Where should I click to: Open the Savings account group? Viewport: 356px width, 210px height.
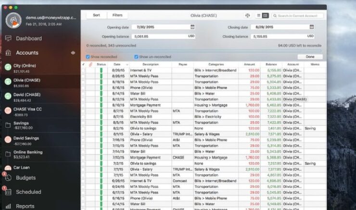pos(41,125)
